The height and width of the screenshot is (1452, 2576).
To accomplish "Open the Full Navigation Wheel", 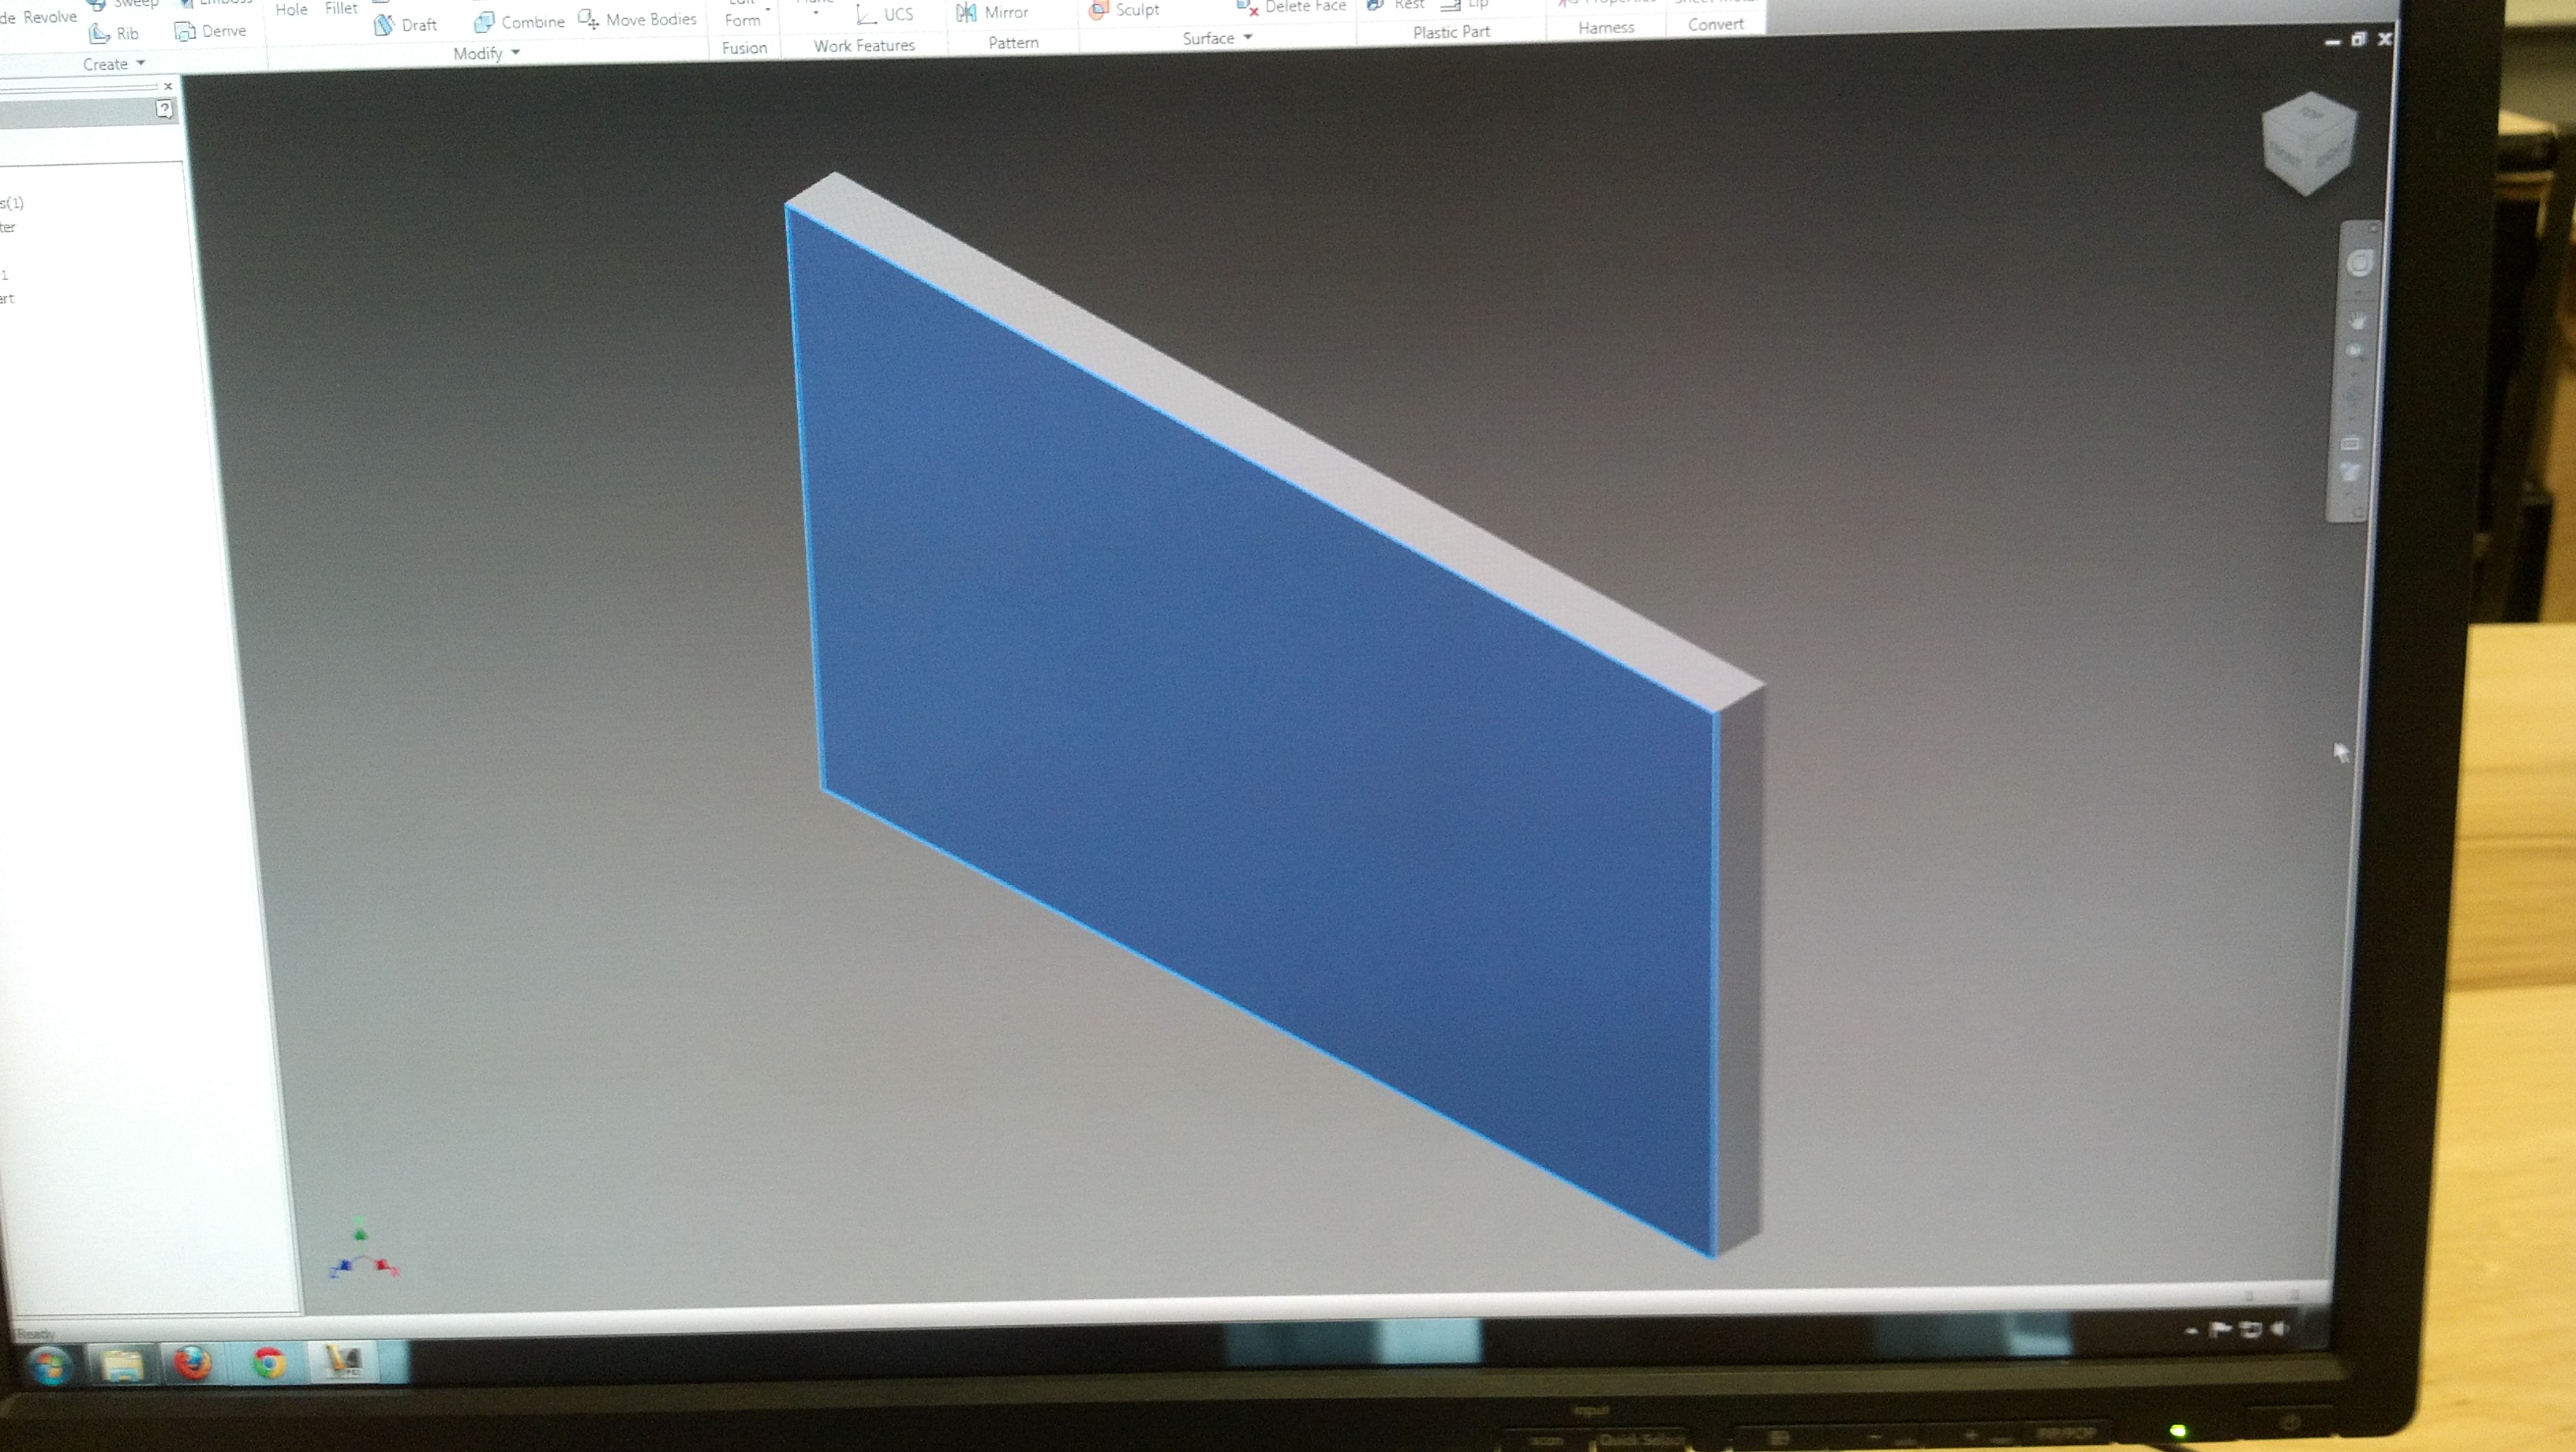I will pos(2358,263).
